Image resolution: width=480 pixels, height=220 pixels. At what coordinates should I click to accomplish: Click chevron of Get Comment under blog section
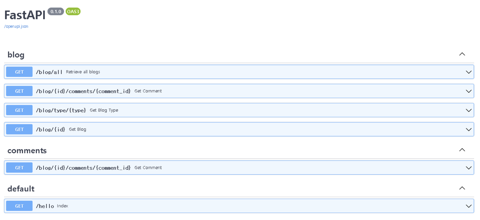468,91
